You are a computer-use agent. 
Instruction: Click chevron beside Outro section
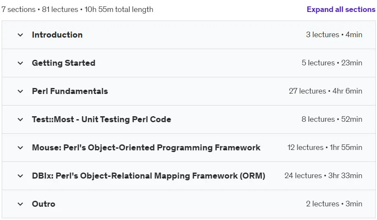[21, 204]
